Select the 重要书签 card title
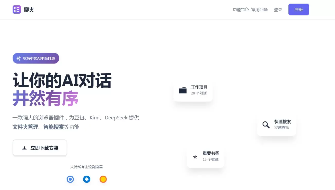Viewport: 335px width, 190px height. coord(211,153)
